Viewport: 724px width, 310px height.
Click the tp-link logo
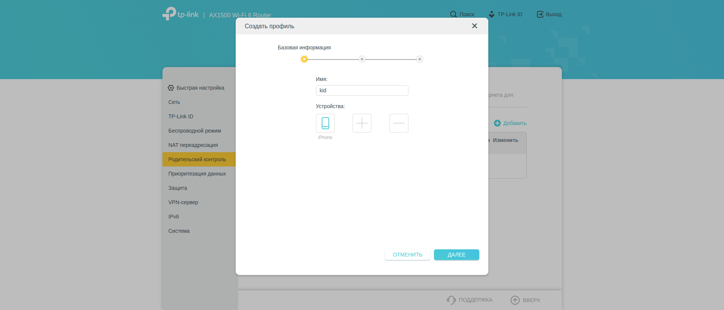tap(181, 14)
